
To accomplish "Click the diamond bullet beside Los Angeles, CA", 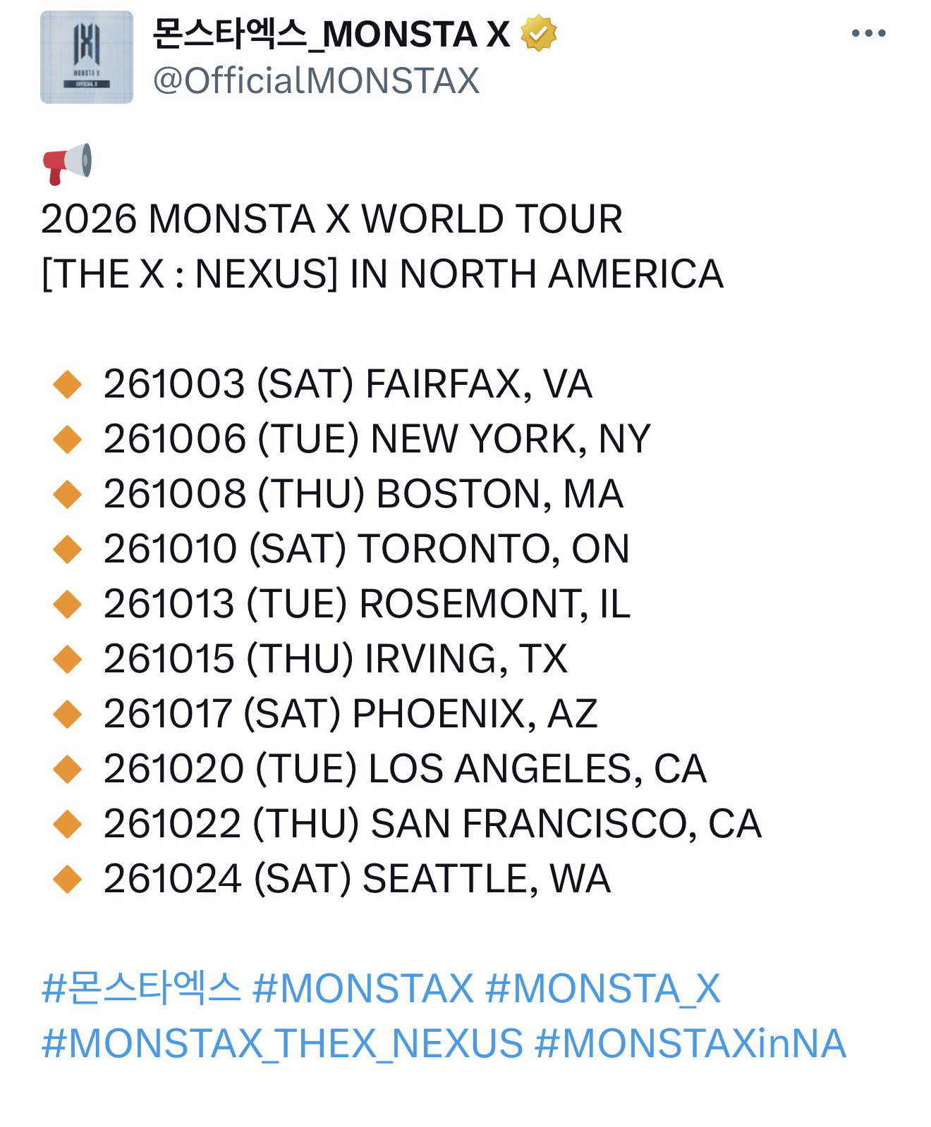I will click(68, 769).
